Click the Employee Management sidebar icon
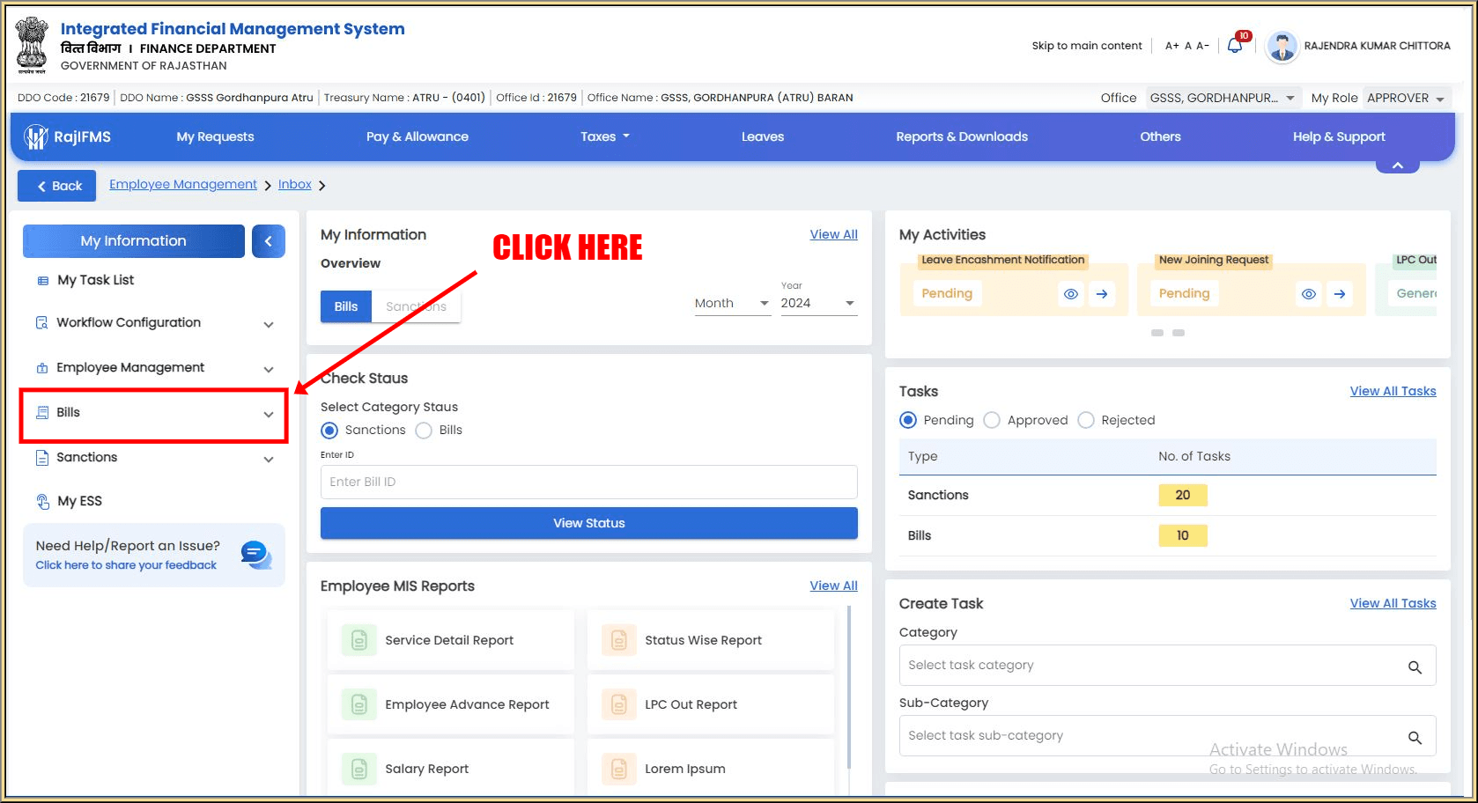This screenshot has width=1478, height=803. 41,368
